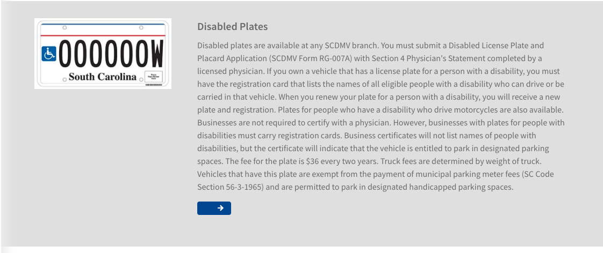This screenshot has height=253, width=603.
Task: Click the white arrow inside blue button
Action: pos(220,209)
